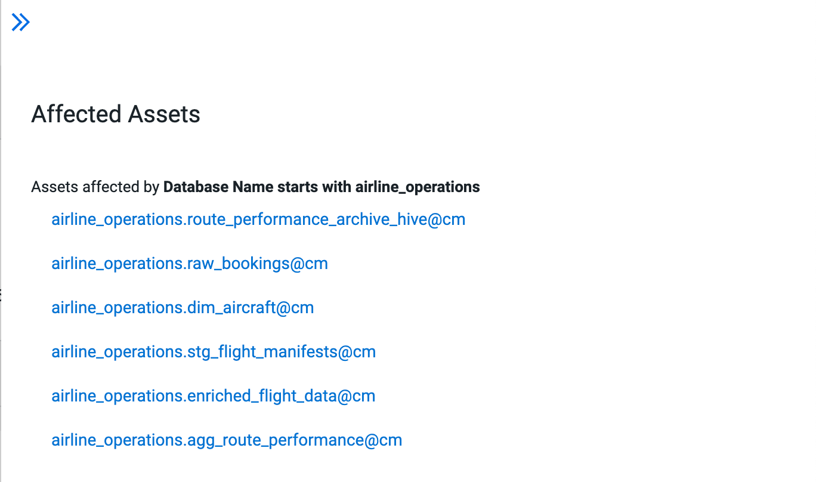Navigate to airline_operations.route_performance_archive_hive@cm
This screenshot has width=816, height=482.
[258, 220]
